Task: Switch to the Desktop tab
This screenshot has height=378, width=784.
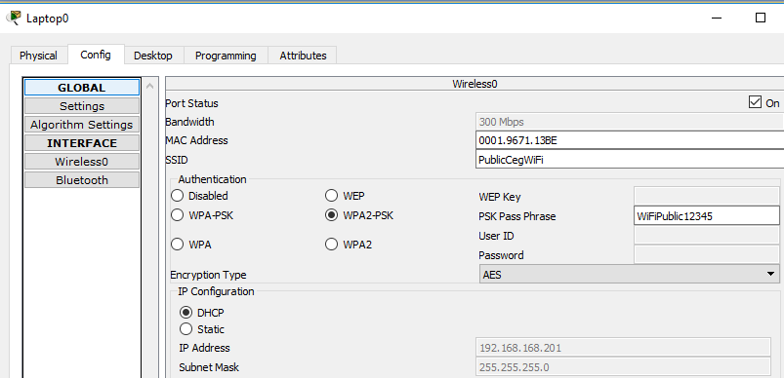Action: click(153, 56)
